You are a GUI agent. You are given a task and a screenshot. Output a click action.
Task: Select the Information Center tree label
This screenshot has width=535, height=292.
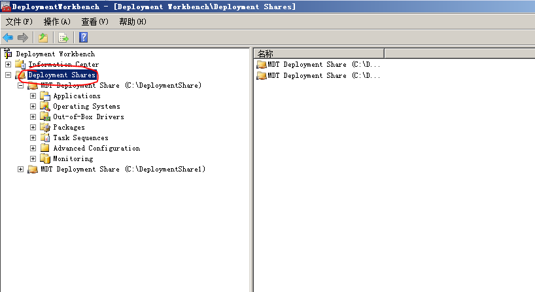[x=63, y=65]
